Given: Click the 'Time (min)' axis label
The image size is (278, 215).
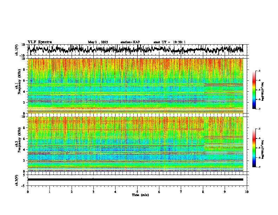Looking at the screenshot, I should (140, 195).
